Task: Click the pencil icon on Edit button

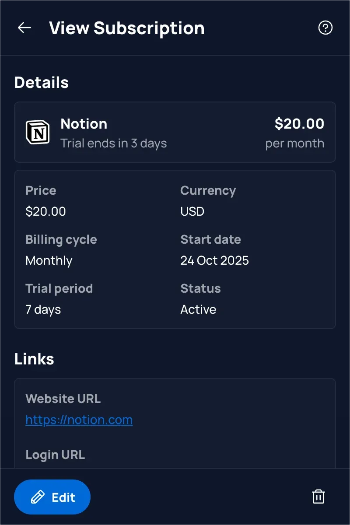Action: [37, 497]
